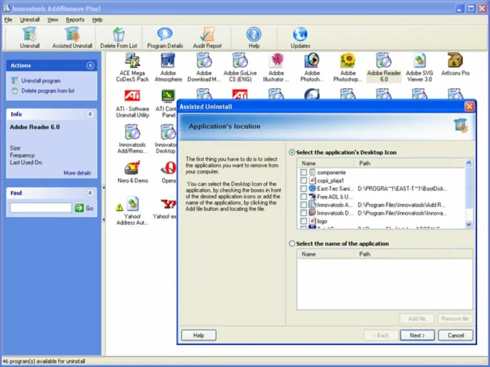
Task: Check the logo checkbox
Action: pyautogui.click(x=303, y=221)
